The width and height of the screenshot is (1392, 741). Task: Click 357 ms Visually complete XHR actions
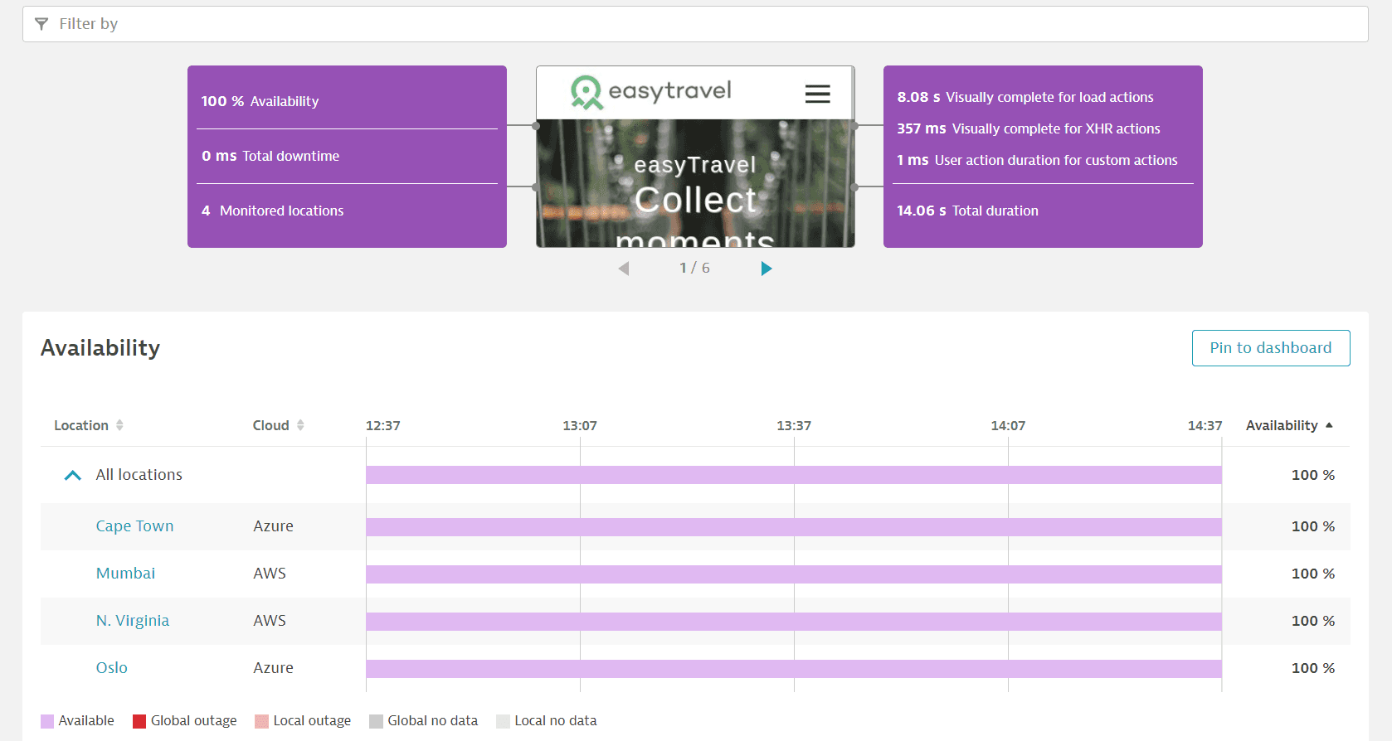pos(1029,128)
